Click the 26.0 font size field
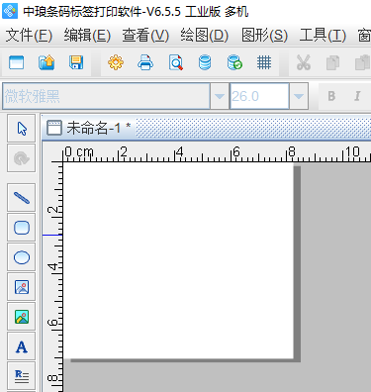371x392 pixels. click(259, 96)
